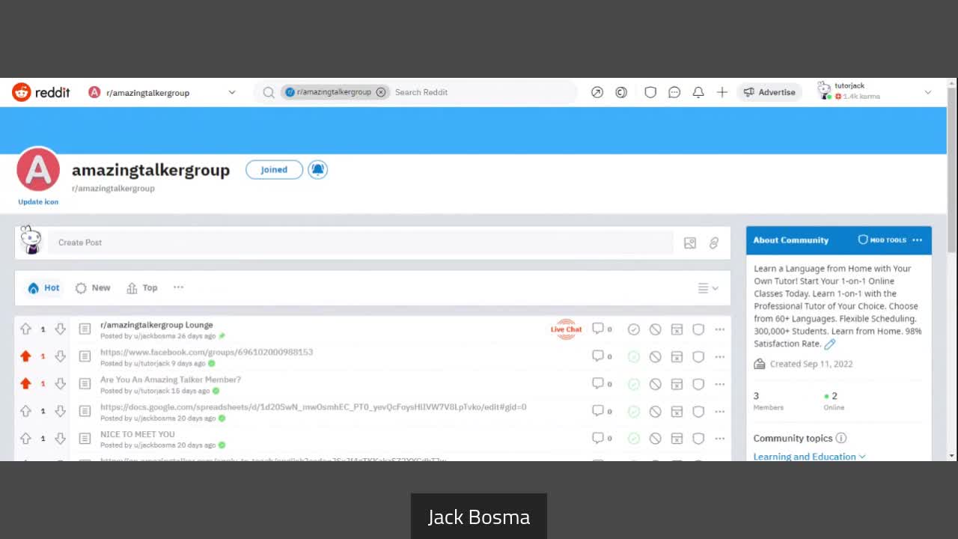Downvote the NICE TO MEET YOU post
The image size is (958, 539).
61,438
